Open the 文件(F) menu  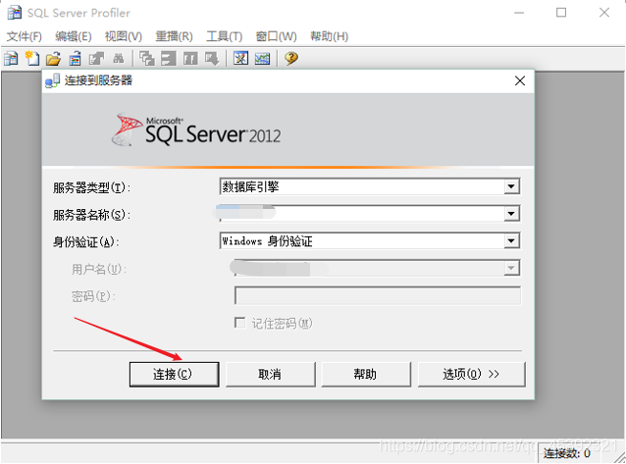point(25,36)
